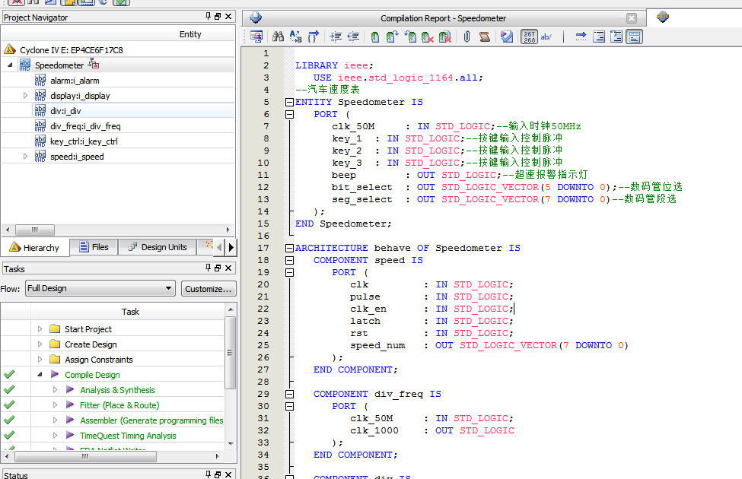Clear all bookmarks with the stacked pages red X icon
Screen dimensions: 742x479
445,36
